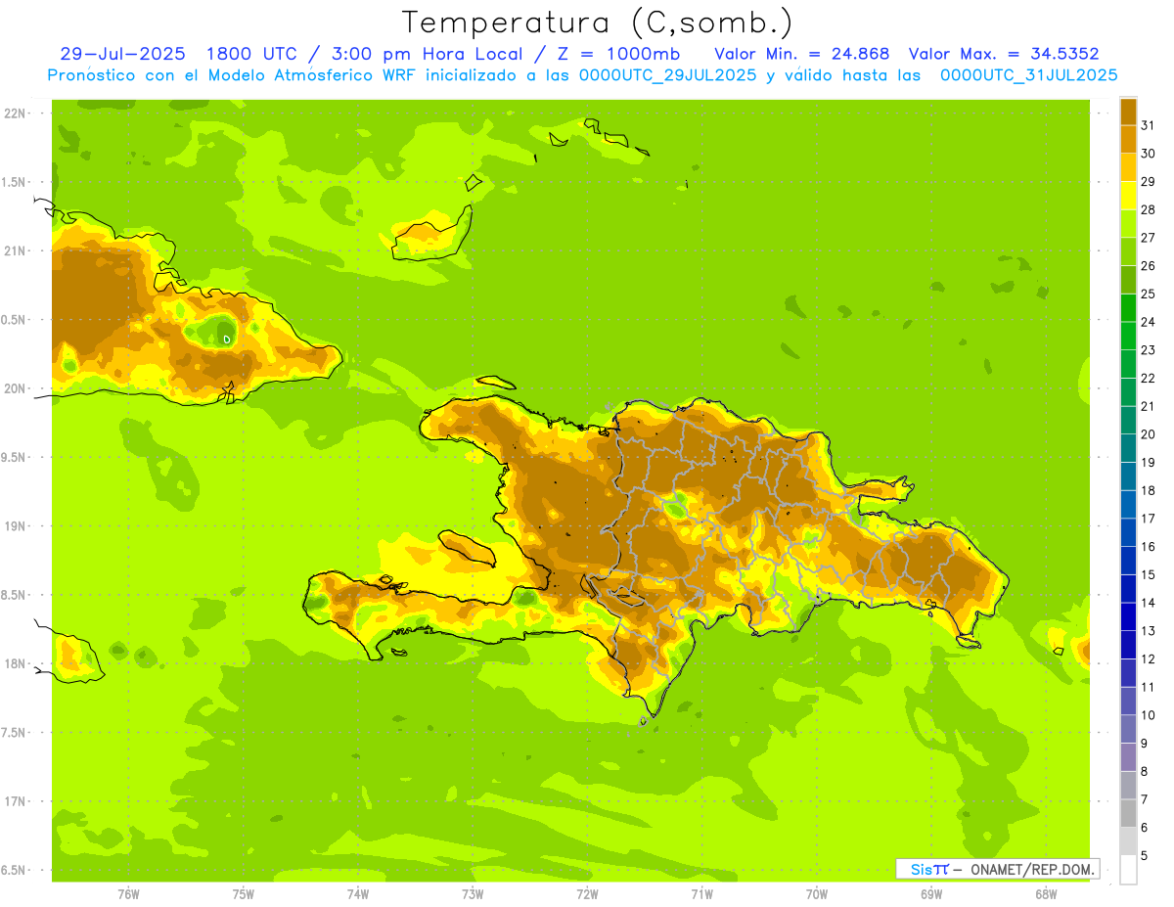Click the '9.5N' latitude tick label
The width and height of the screenshot is (1174, 907).
coord(14,457)
